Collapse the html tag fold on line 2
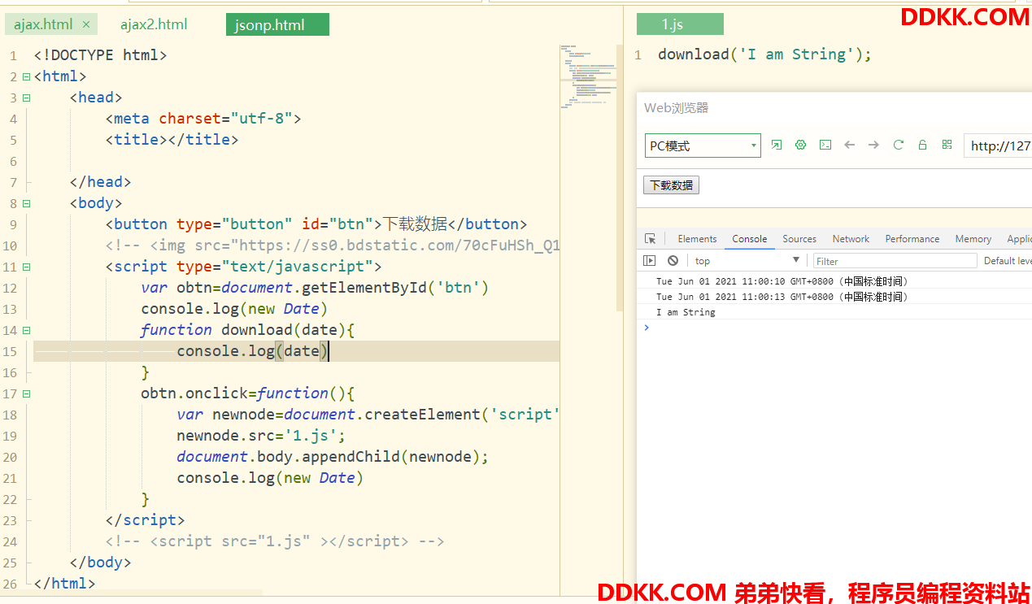 click(x=27, y=76)
